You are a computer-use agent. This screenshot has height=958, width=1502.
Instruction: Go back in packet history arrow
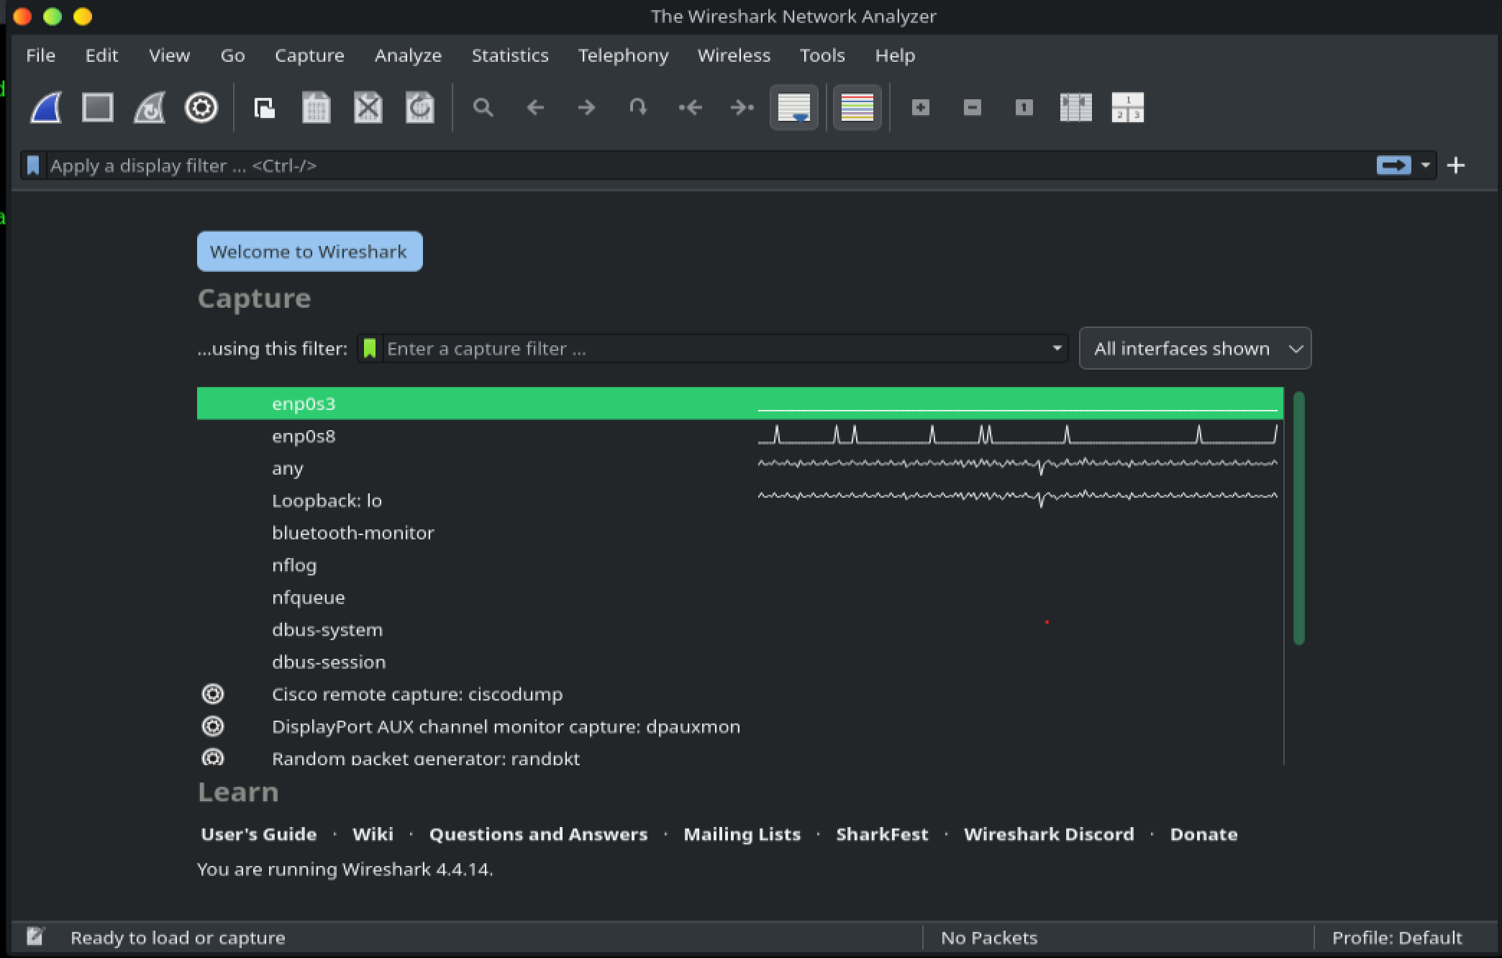pyautogui.click(x=535, y=108)
